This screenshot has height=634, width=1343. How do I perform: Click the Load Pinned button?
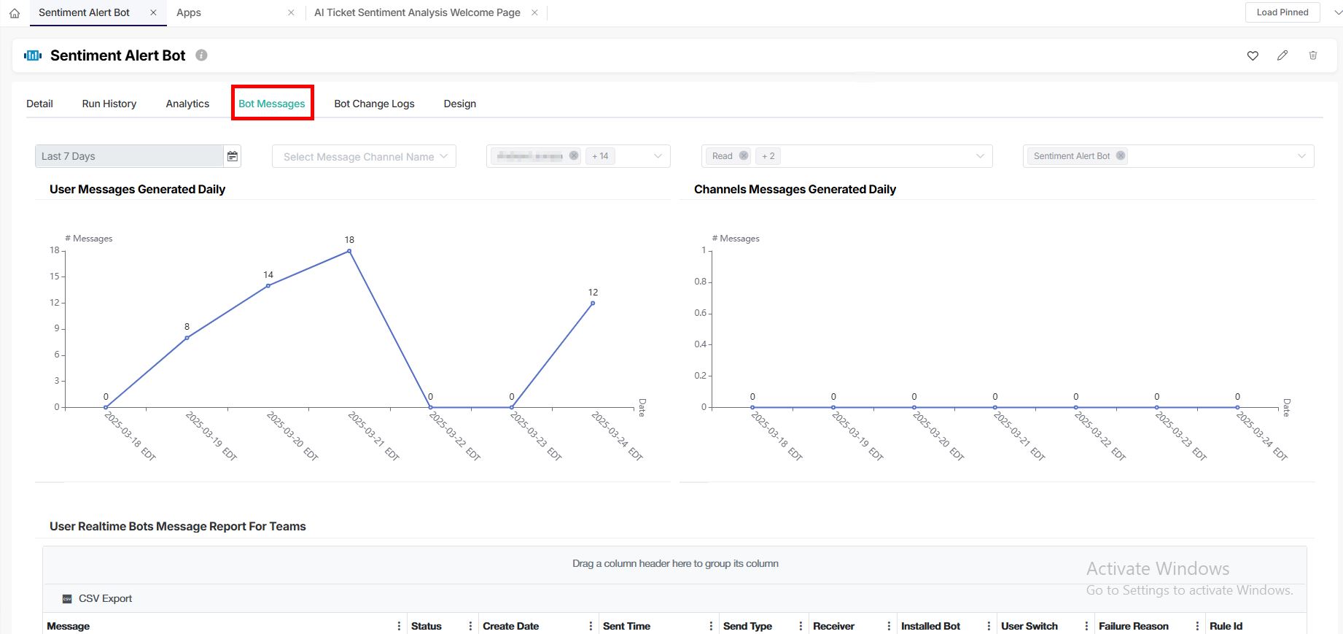(x=1282, y=12)
